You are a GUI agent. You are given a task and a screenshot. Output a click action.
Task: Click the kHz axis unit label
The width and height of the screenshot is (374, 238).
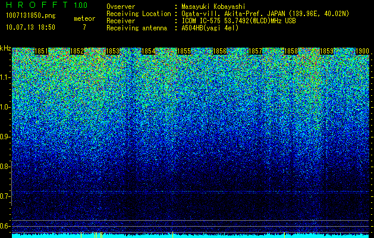5,48
